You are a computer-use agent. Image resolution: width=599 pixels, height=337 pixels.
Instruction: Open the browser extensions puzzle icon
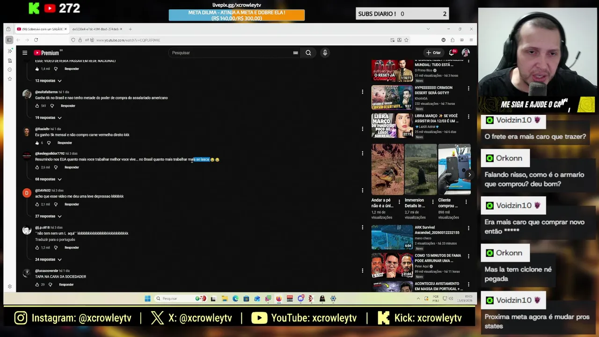pos(453,40)
